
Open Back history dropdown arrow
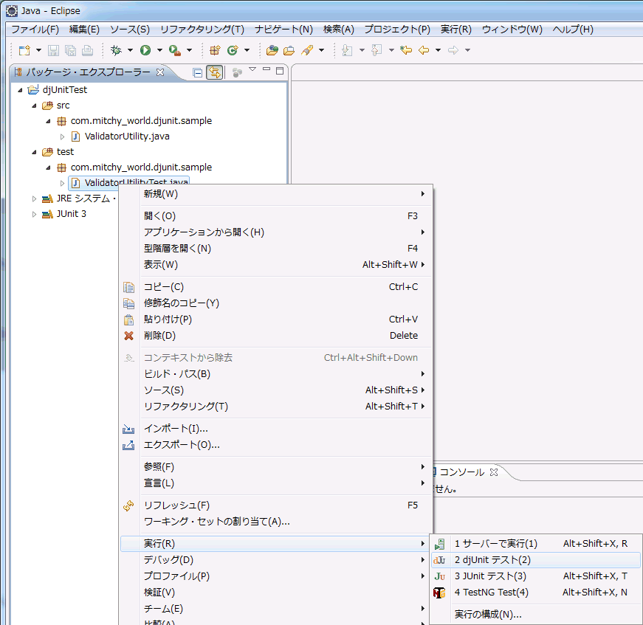[x=438, y=50]
